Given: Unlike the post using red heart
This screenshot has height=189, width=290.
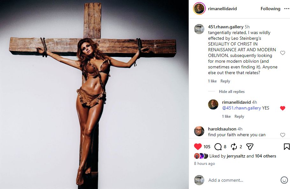Looking at the screenshot, I should pos(198,147).
